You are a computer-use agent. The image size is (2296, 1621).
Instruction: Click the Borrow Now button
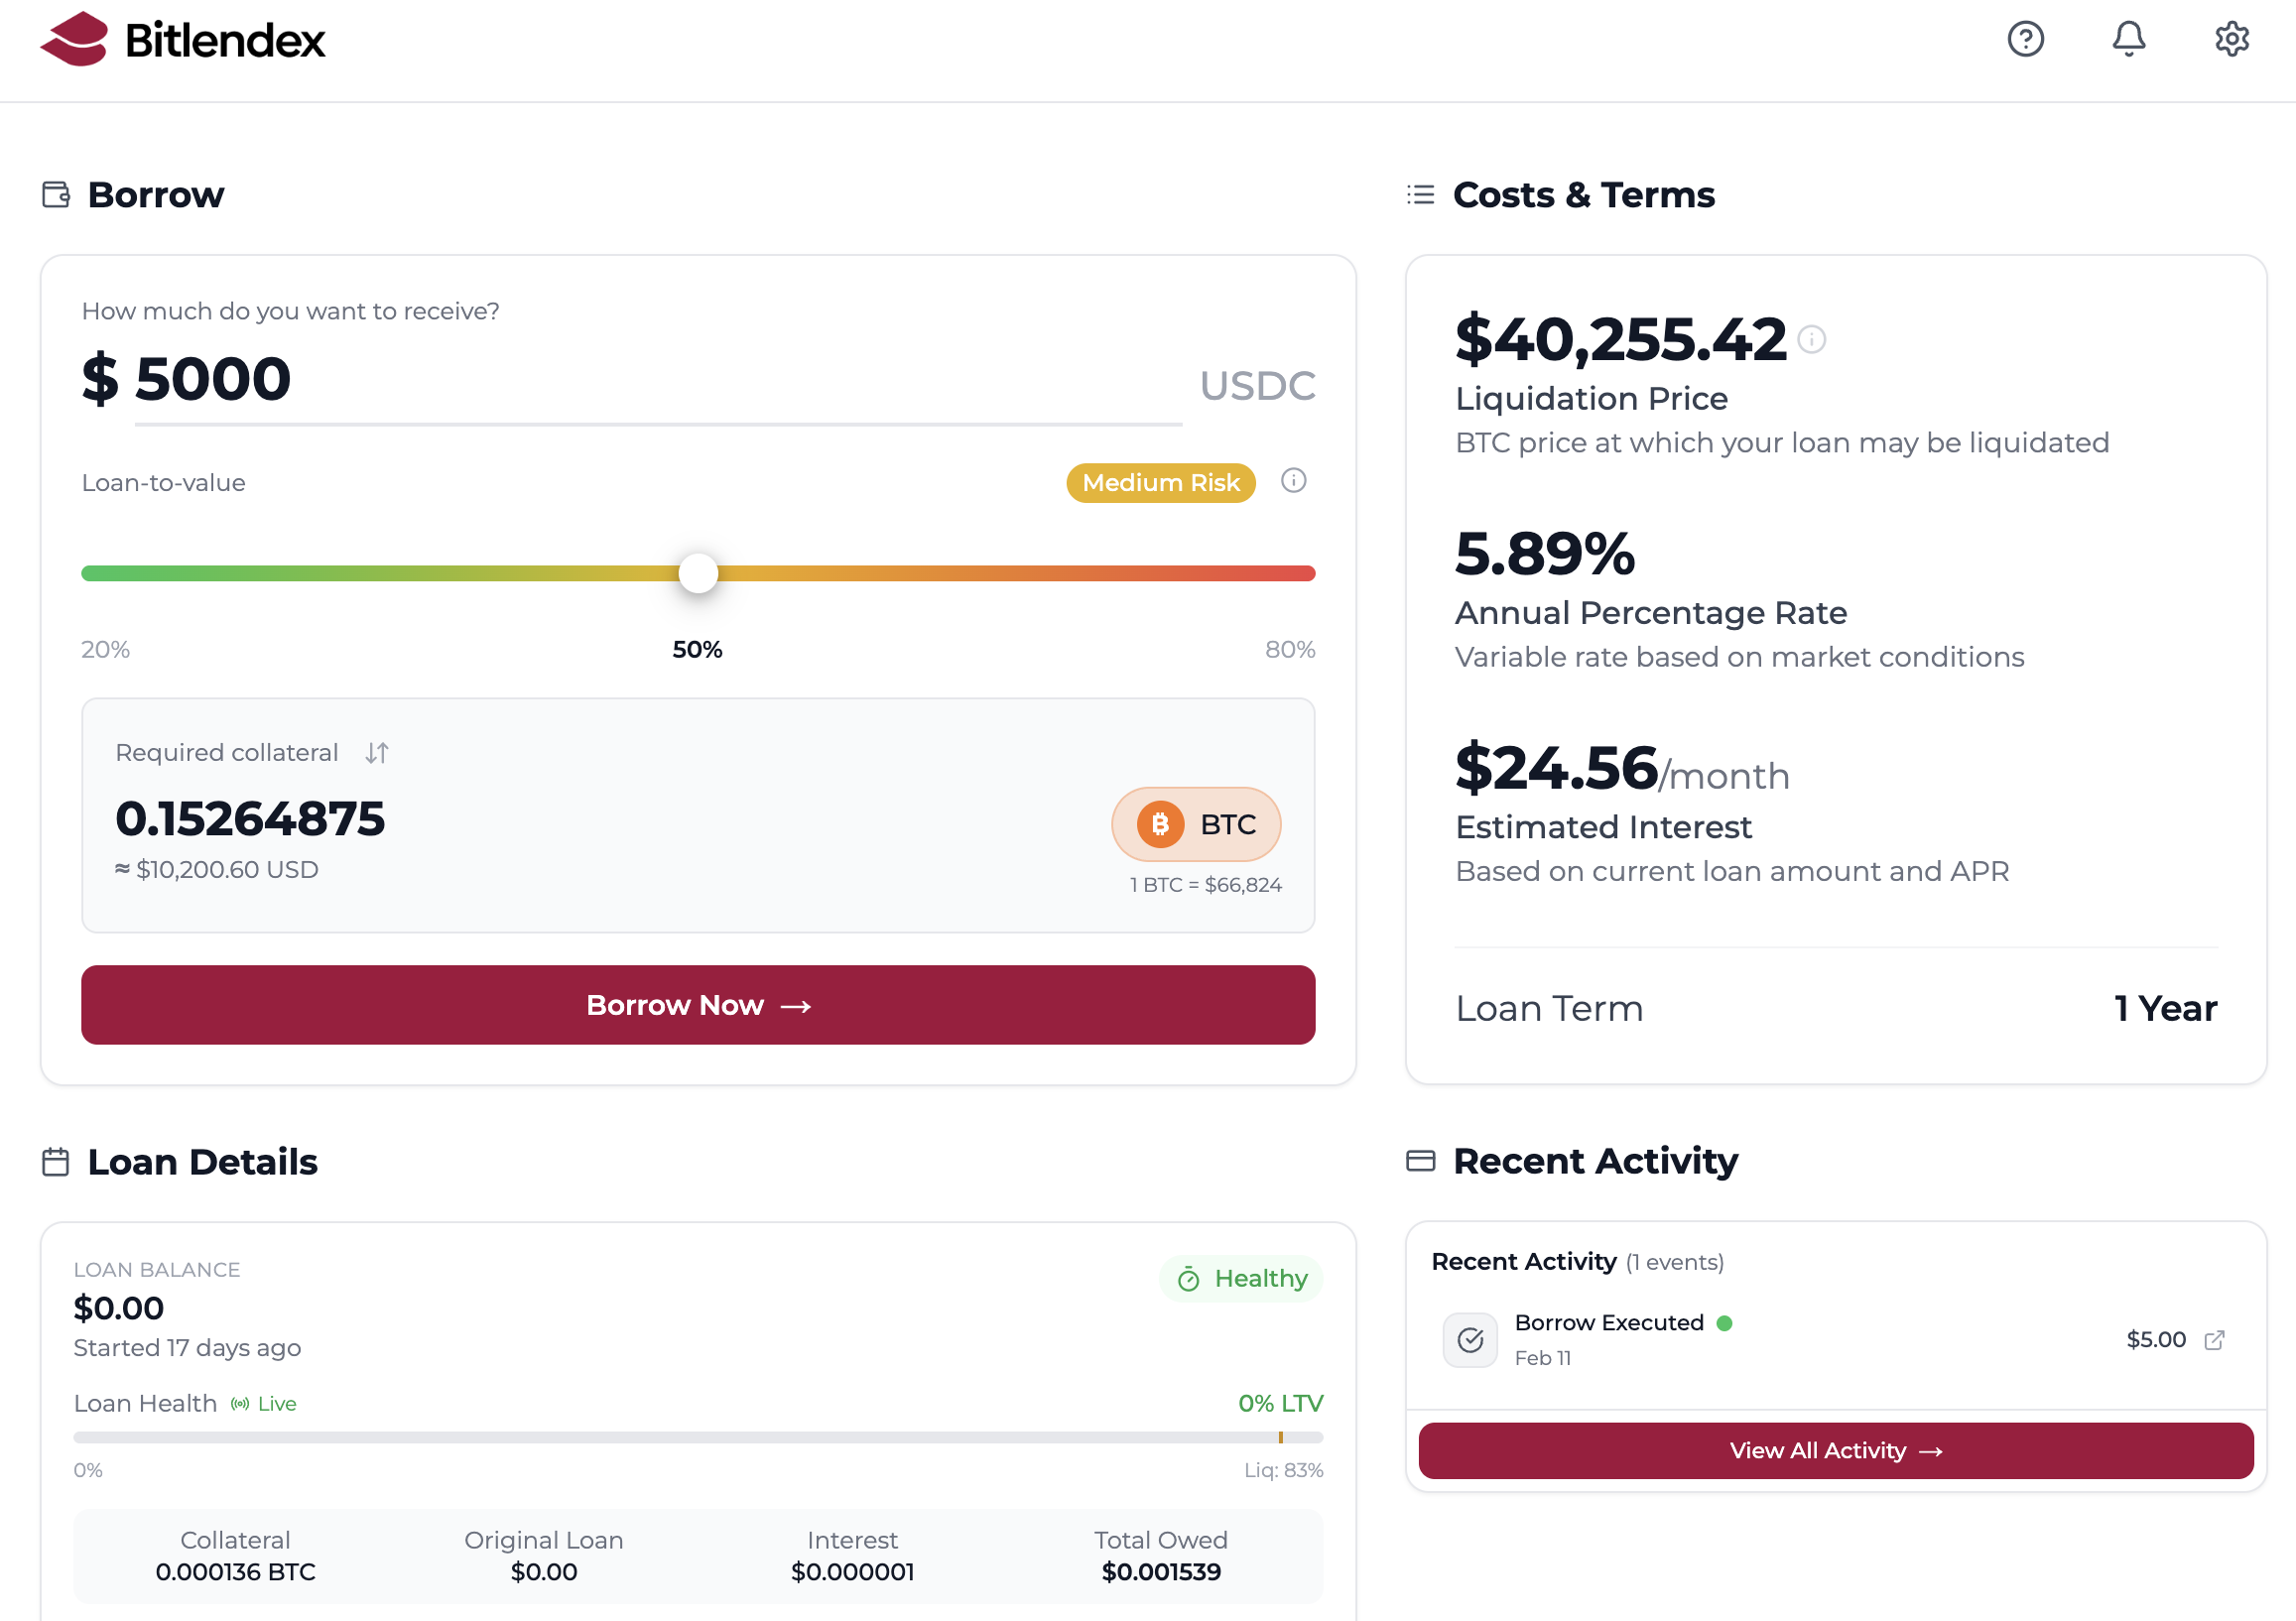coord(698,1005)
